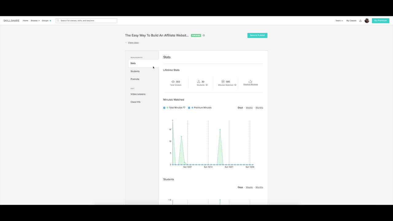
Task: Open the notifications bell
Action: (x=360, y=21)
